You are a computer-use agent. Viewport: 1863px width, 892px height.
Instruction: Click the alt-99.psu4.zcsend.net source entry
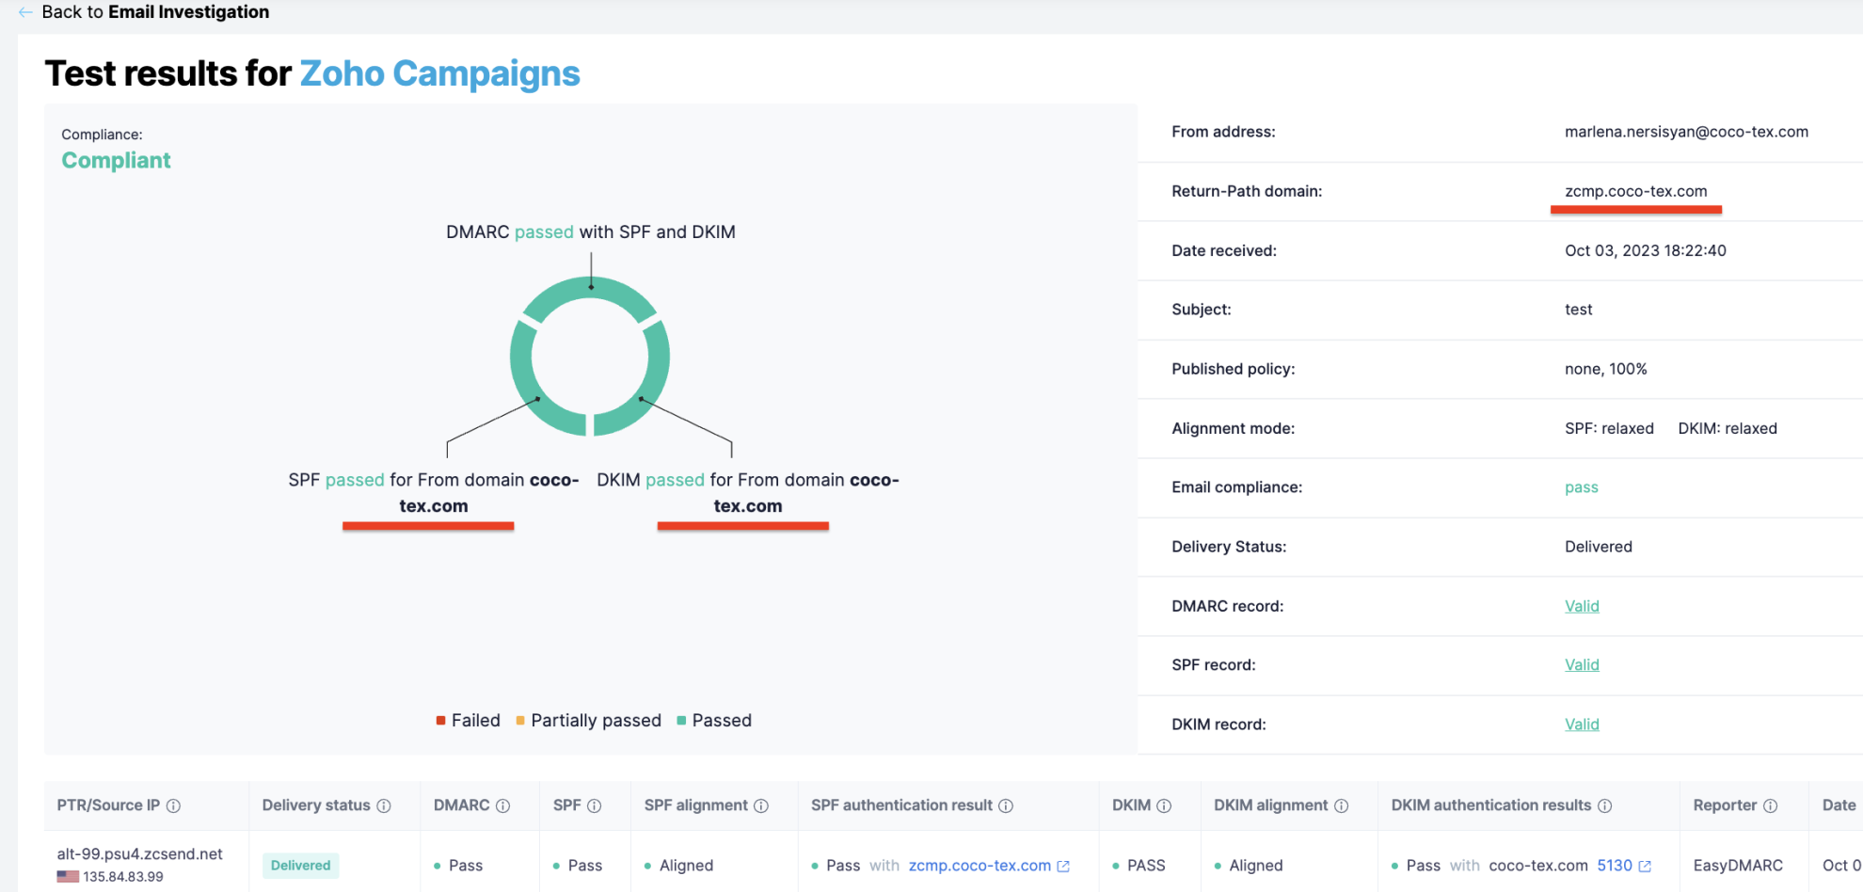(x=139, y=854)
